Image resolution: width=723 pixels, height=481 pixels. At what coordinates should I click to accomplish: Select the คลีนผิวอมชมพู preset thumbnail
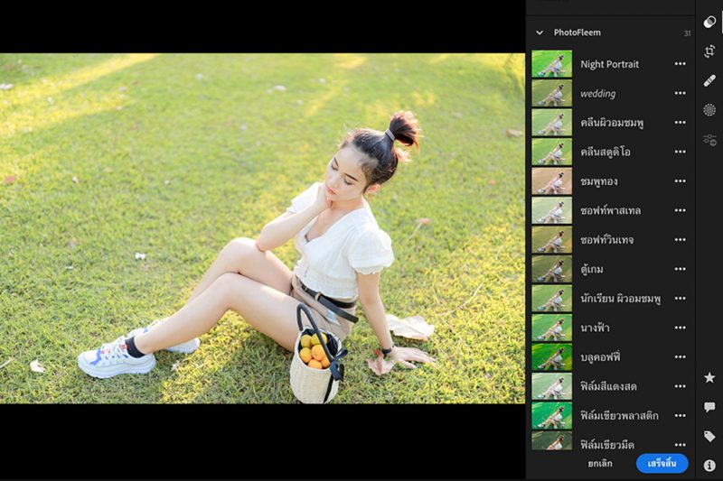[x=552, y=123]
